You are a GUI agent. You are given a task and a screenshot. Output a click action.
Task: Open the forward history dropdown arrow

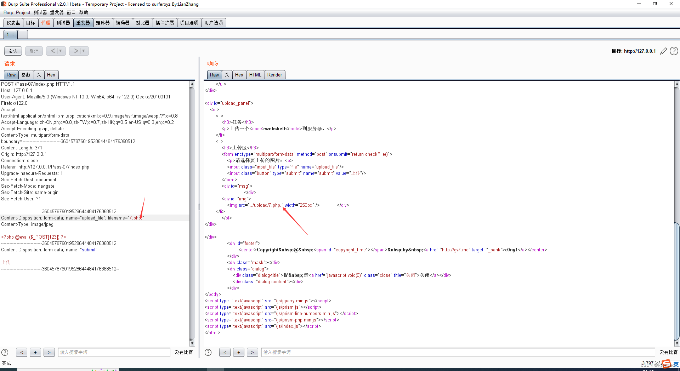(x=84, y=51)
